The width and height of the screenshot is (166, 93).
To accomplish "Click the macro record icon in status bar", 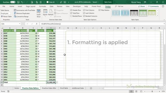I will (8, 91).
